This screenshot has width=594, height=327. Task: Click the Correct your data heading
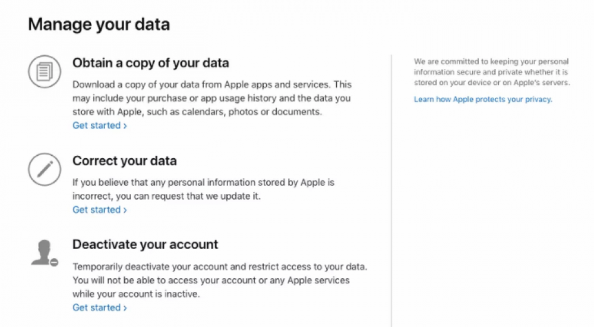pos(124,161)
